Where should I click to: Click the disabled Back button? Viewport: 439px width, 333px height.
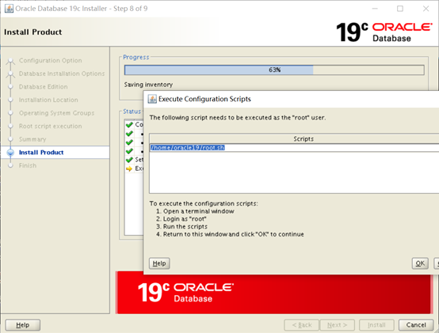tap(302, 325)
